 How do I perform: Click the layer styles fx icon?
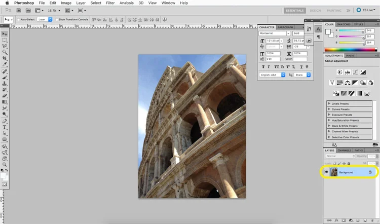pos(336,220)
